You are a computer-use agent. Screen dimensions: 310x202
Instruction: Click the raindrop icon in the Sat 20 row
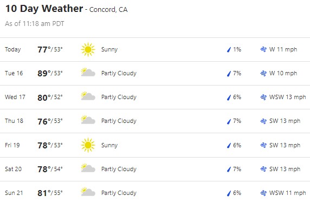pos(229,170)
